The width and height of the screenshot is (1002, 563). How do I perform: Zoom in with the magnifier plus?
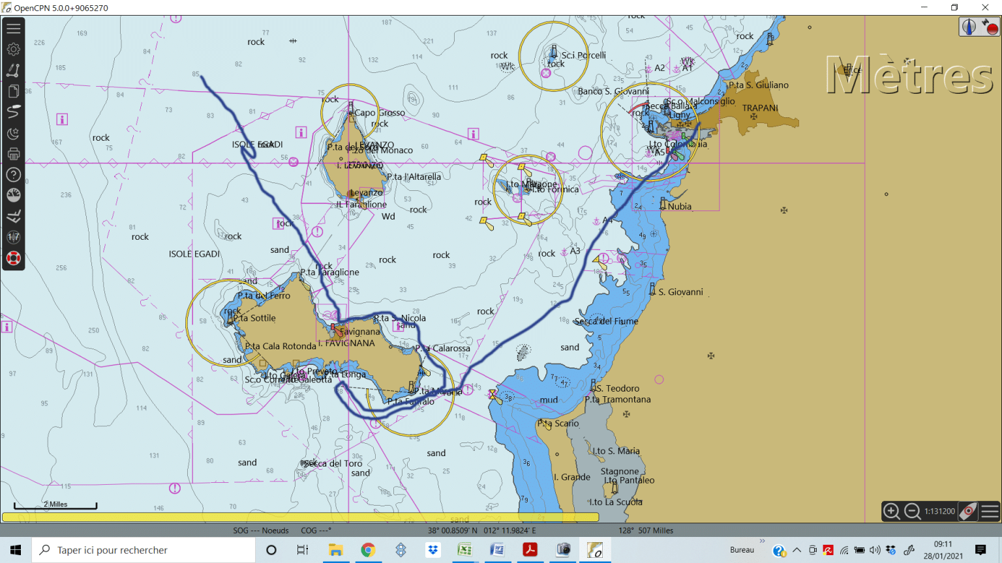point(891,512)
